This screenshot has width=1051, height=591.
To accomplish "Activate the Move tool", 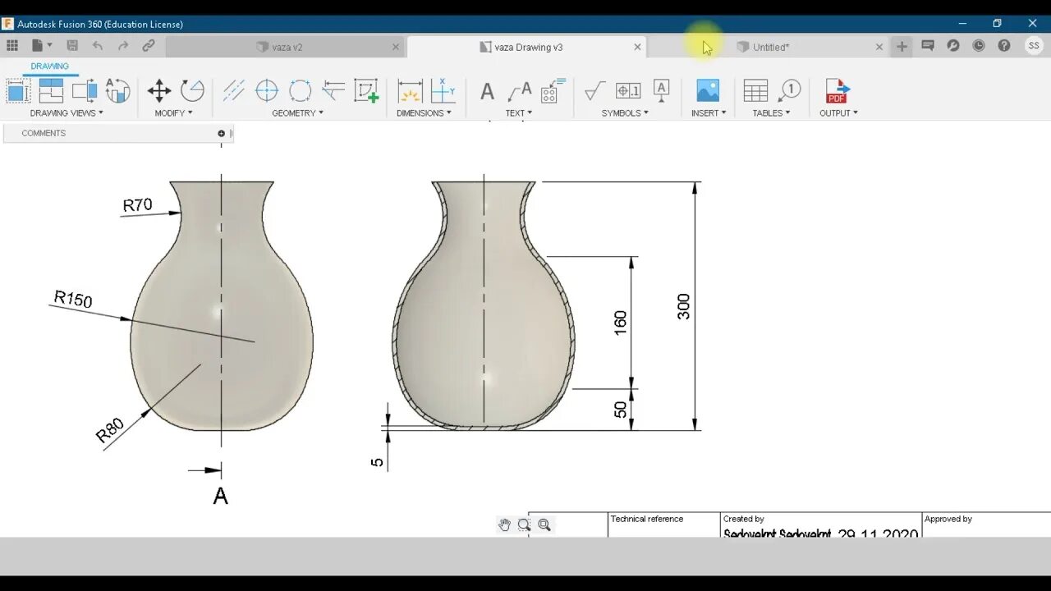I will [158, 90].
